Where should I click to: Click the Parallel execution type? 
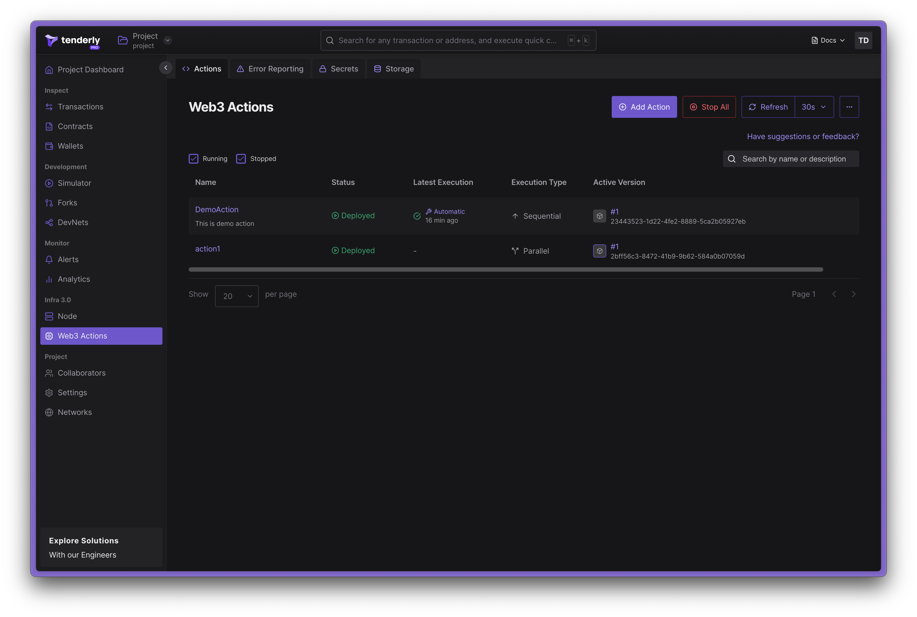(530, 251)
